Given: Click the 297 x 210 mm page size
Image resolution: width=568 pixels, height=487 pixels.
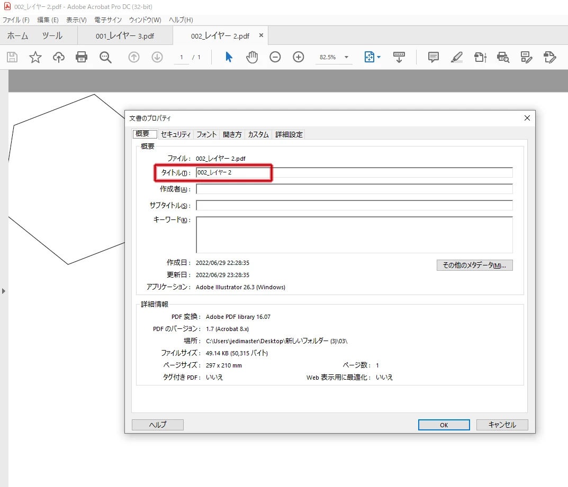Looking at the screenshot, I should click(x=223, y=365).
